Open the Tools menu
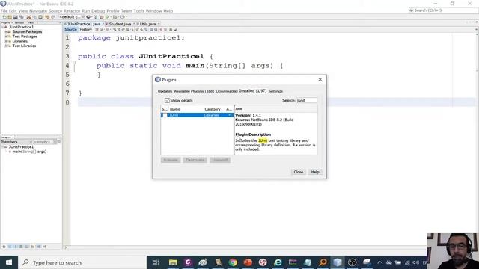479x269 pixels. [138, 11]
